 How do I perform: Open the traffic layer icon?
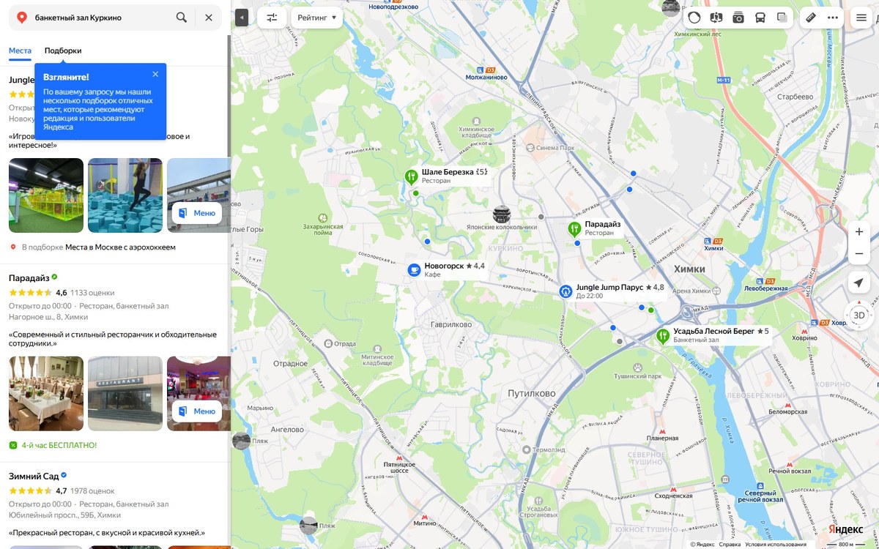point(694,18)
